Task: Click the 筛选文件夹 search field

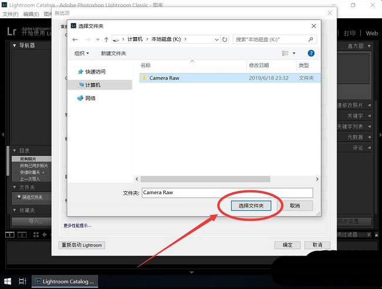Action: [x=33, y=197]
